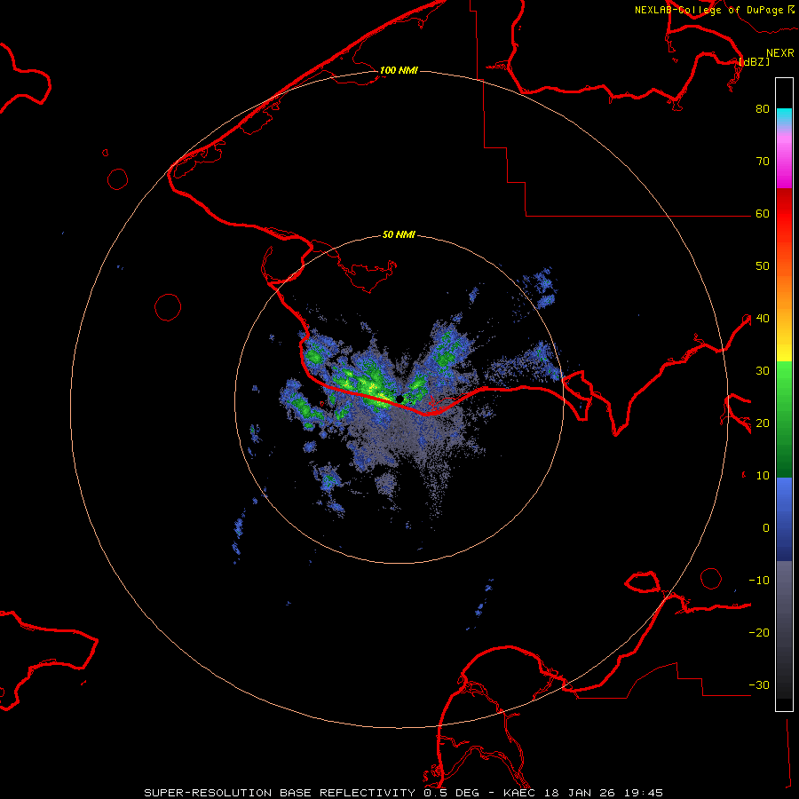The height and width of the screenshot is (799, 799).
Task: Click the 50 value on the dBZ scale
Action: click(x=763, y=266)
